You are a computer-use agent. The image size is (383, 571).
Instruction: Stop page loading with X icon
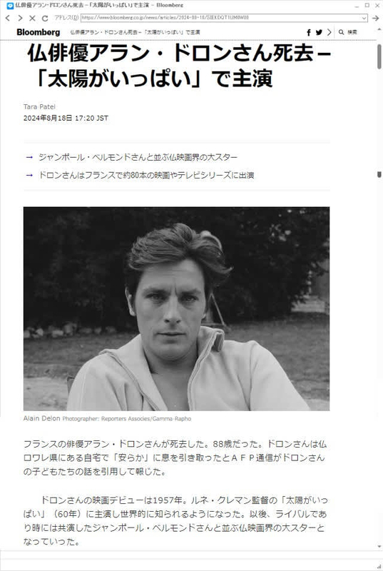point(32,18)
